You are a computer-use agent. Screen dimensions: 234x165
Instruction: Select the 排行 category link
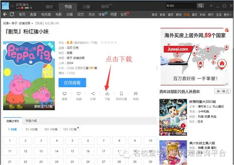point(211,14)
